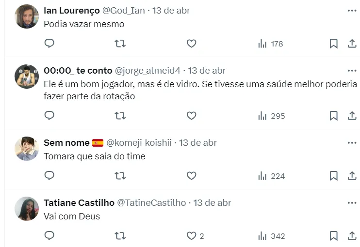Screen dimensions: 360x247
Task: Open Ian Lourenço's profile picture
Action: coord(27,16)
